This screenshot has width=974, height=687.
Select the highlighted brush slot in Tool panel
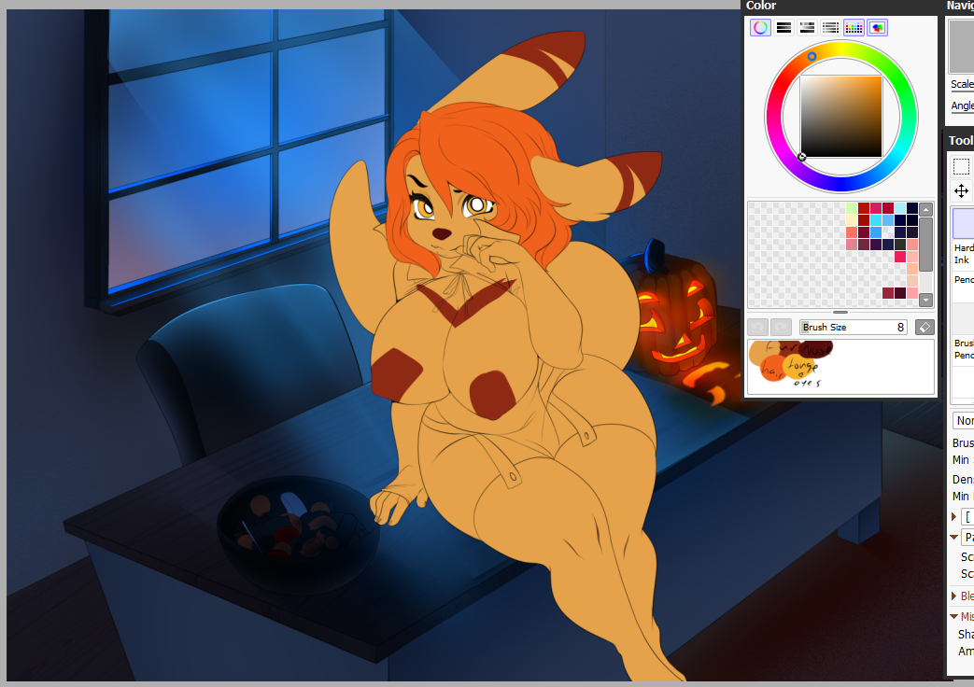[x=964, y=222]
